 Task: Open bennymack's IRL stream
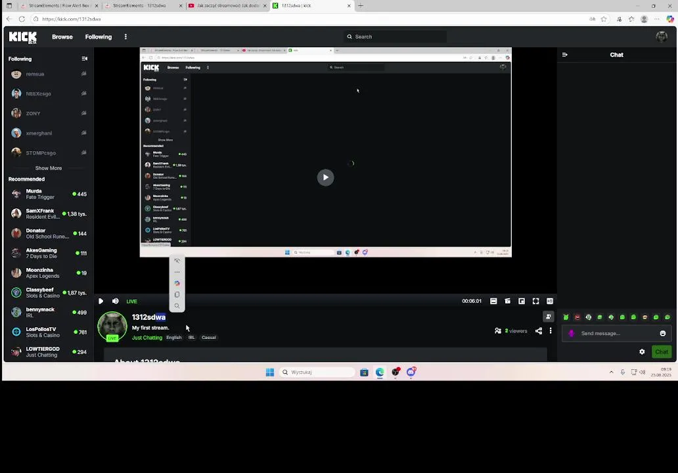[x=47, y=313]
